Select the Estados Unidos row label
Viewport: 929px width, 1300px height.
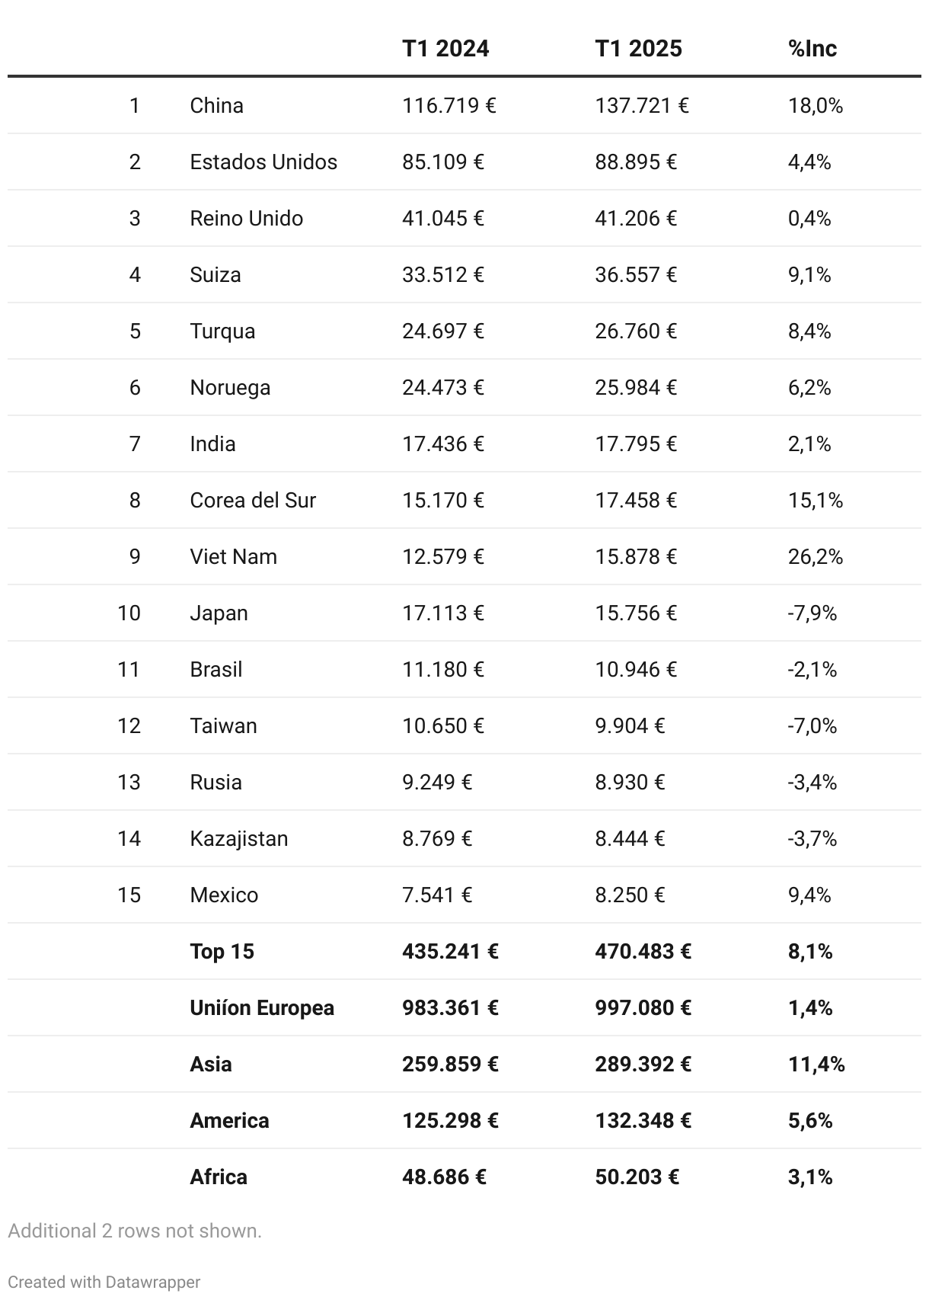point(263,162)
